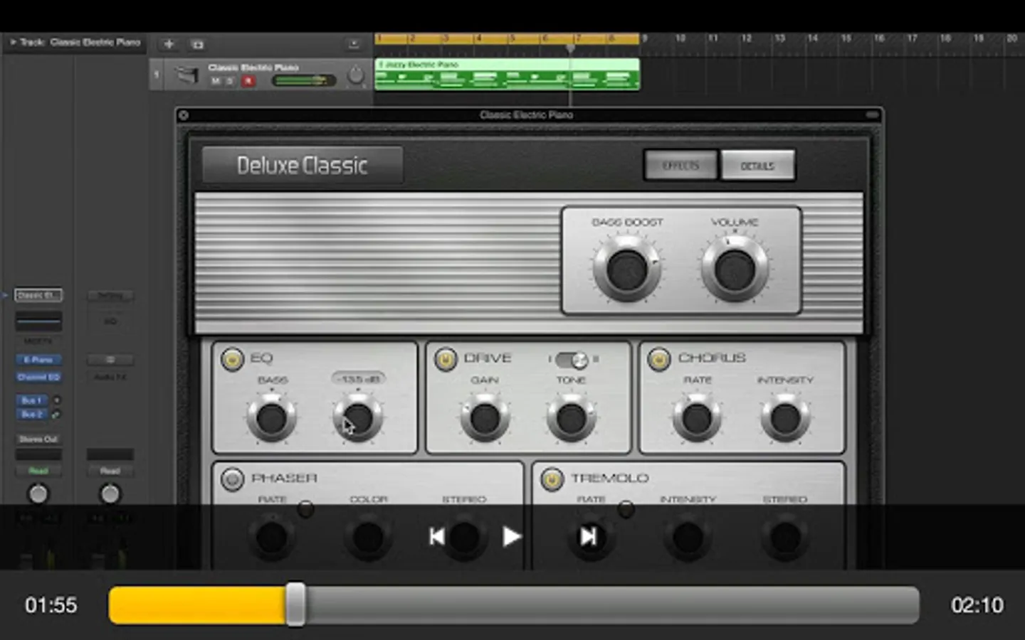Screen dimensions: 1025x640
Task: Open the Bus 2 send slot
Action: click(x=32, y=414)
